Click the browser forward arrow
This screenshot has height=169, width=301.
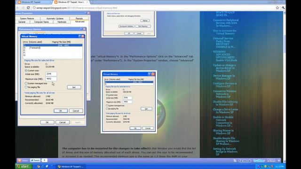[23, 8]
